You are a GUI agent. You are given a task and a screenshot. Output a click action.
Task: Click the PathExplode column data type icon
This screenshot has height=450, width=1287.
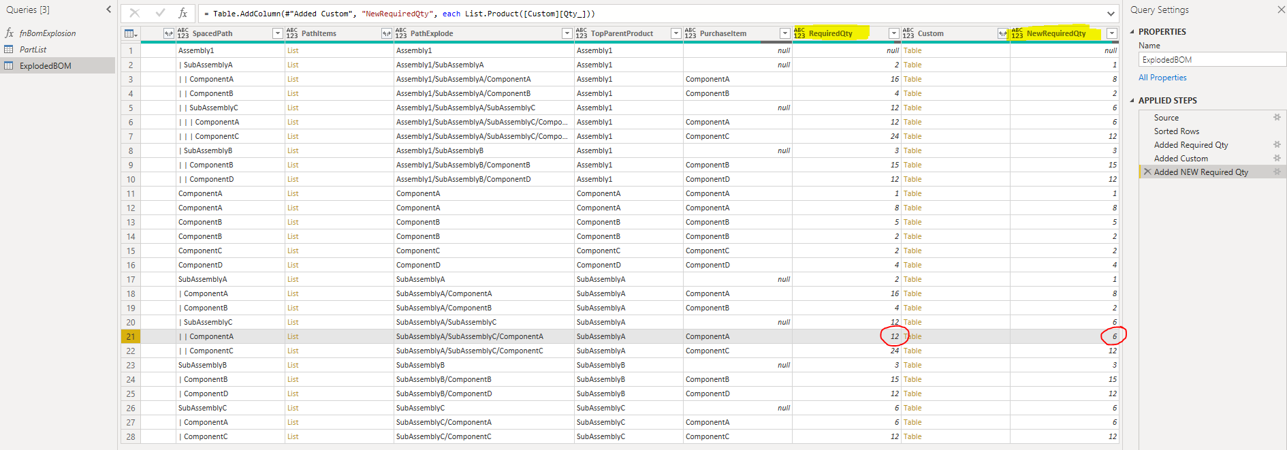click(x=400, y=33)
